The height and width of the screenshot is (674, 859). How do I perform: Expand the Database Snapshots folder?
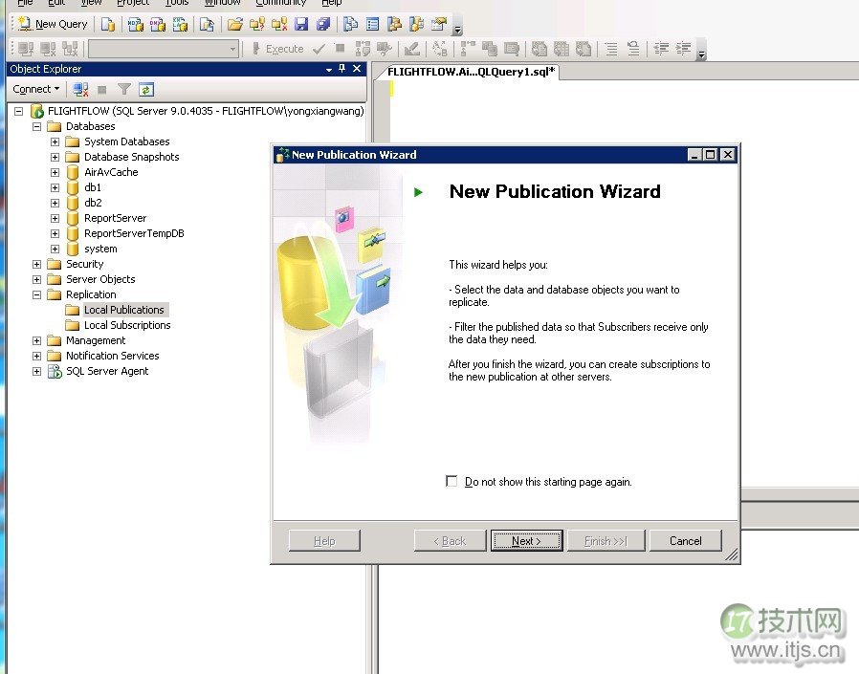tap(55, 157)
